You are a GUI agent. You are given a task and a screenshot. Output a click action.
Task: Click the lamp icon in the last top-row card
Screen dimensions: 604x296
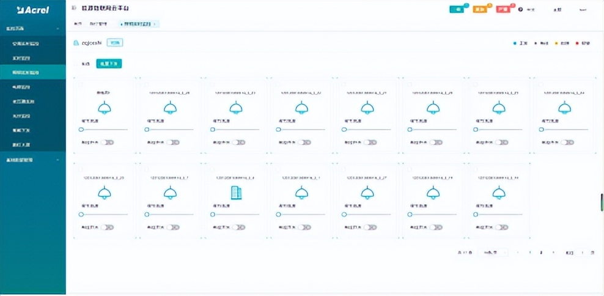(564, 108)
